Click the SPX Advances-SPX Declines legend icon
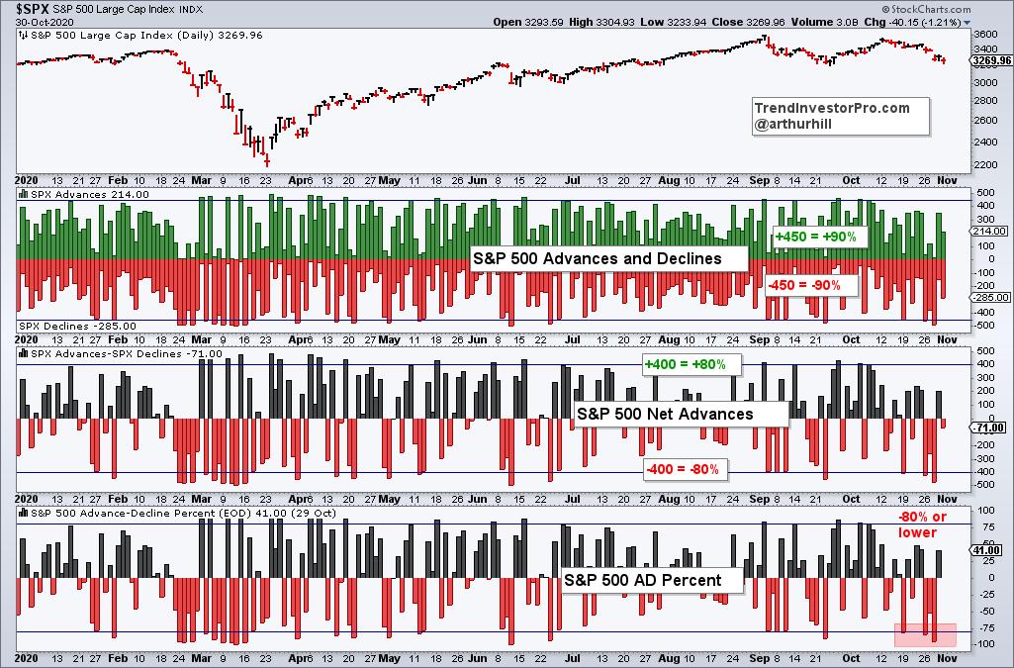1014x668 pixels. (22, 353)
